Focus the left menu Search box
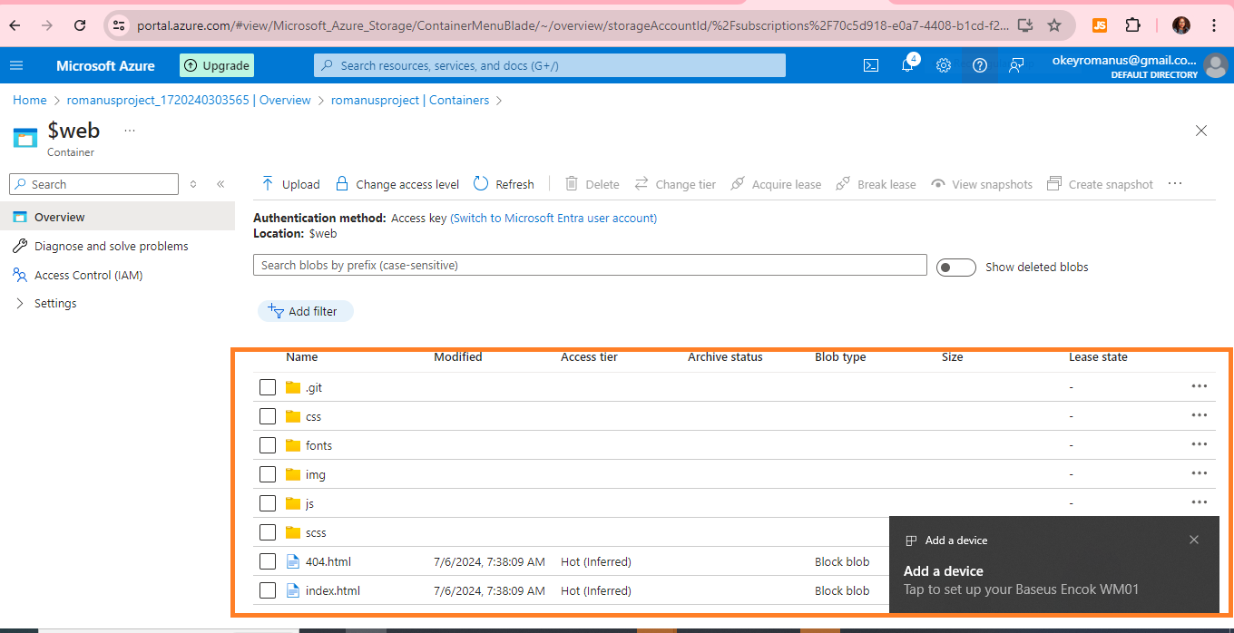This screenshot has width=1234, height=633. 93,184
